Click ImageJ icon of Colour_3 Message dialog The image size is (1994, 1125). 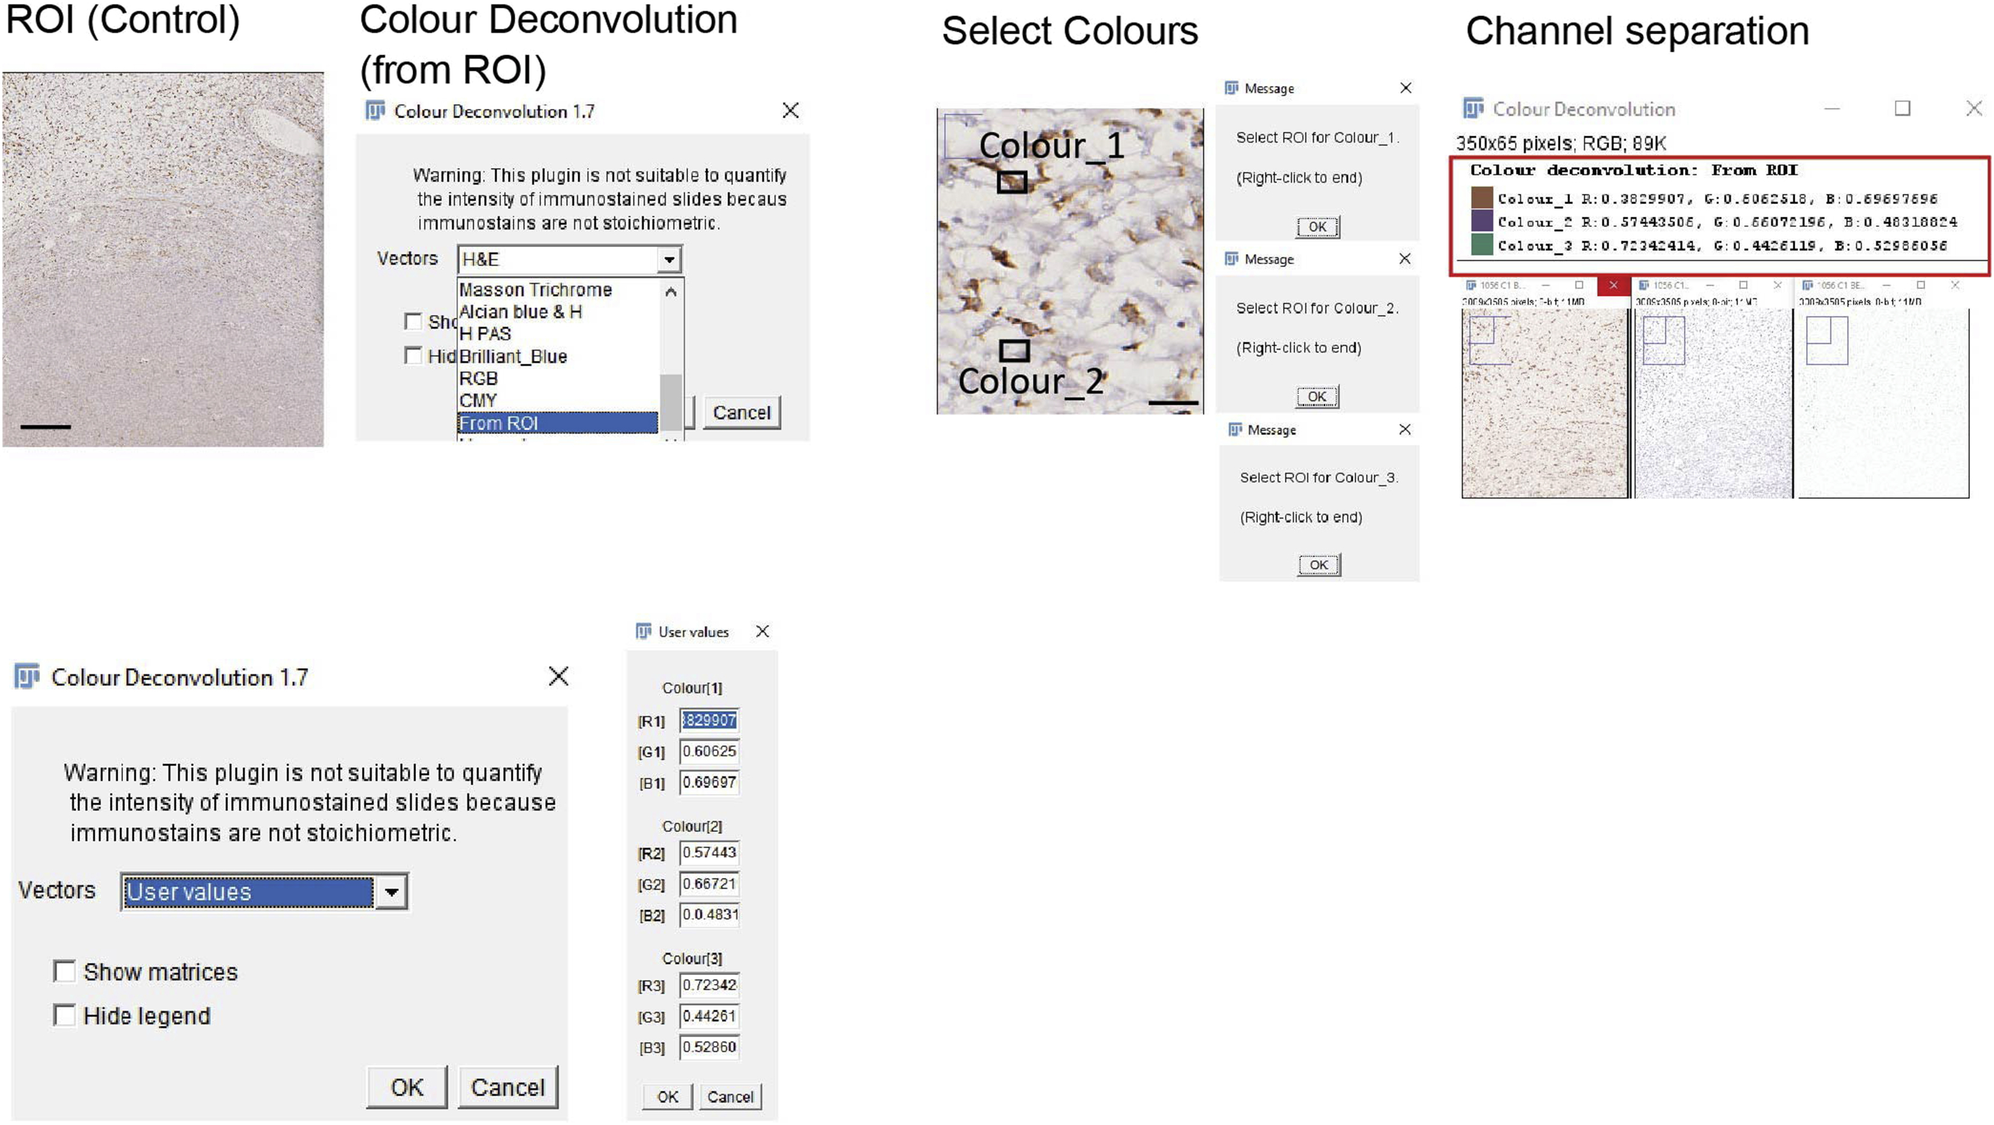click(x=1234, y=429)
